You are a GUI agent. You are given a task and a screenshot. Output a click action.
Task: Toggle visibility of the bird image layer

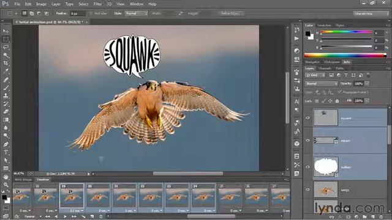pyautogui.click(x=307, y=189)
